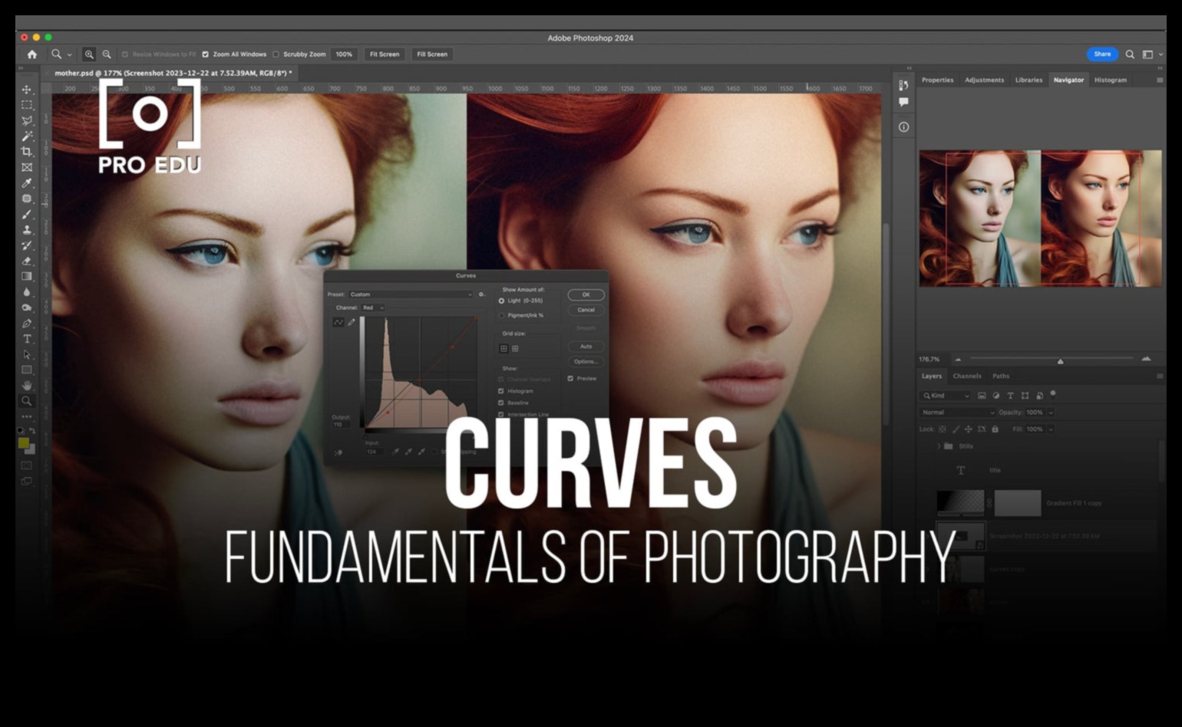Open the Info panel icon
The width and height of the screenshot is (1182, 727).
tap(903, 127)
